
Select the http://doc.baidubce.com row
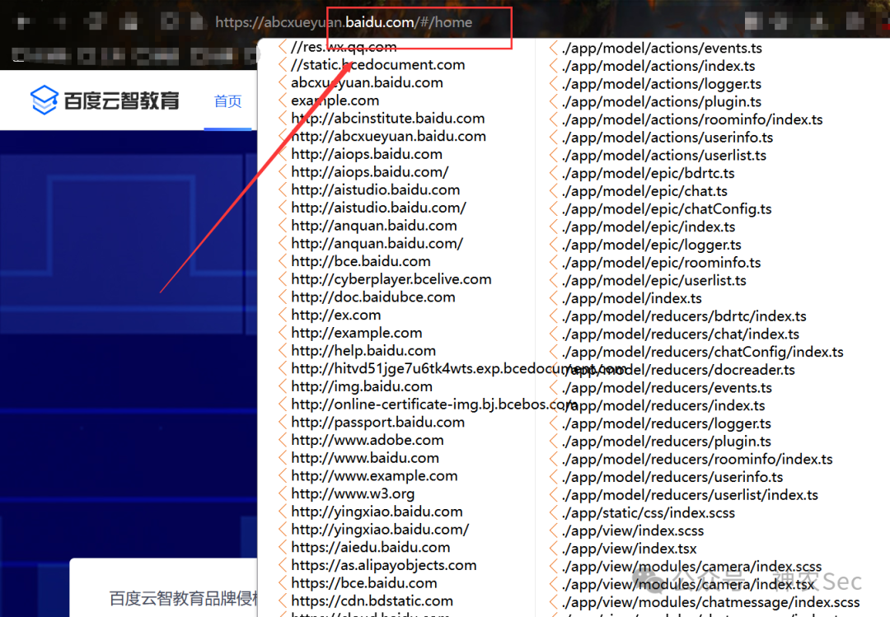(373, 297)
